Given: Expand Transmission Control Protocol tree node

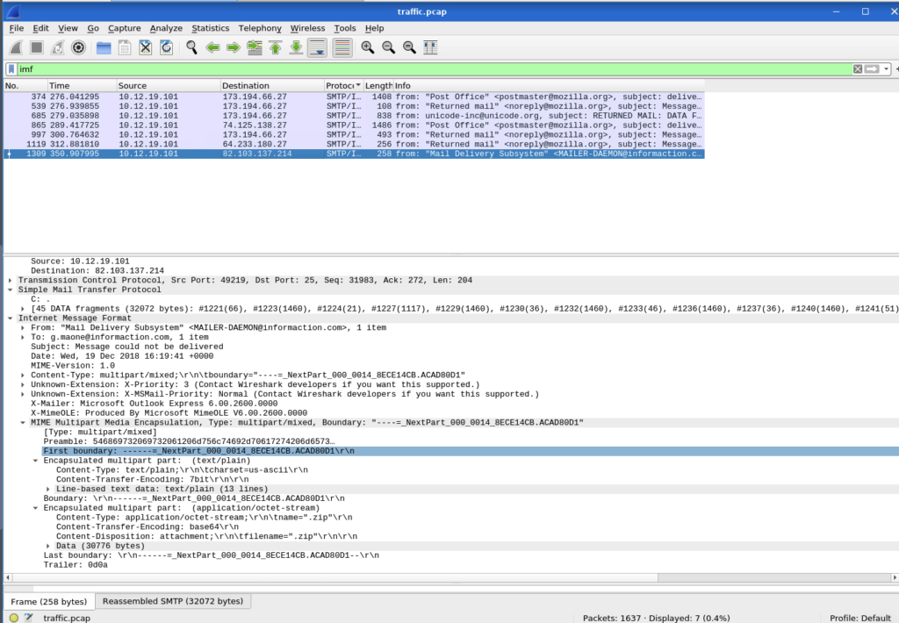Looking at the screenshot, I should [11, 280].
